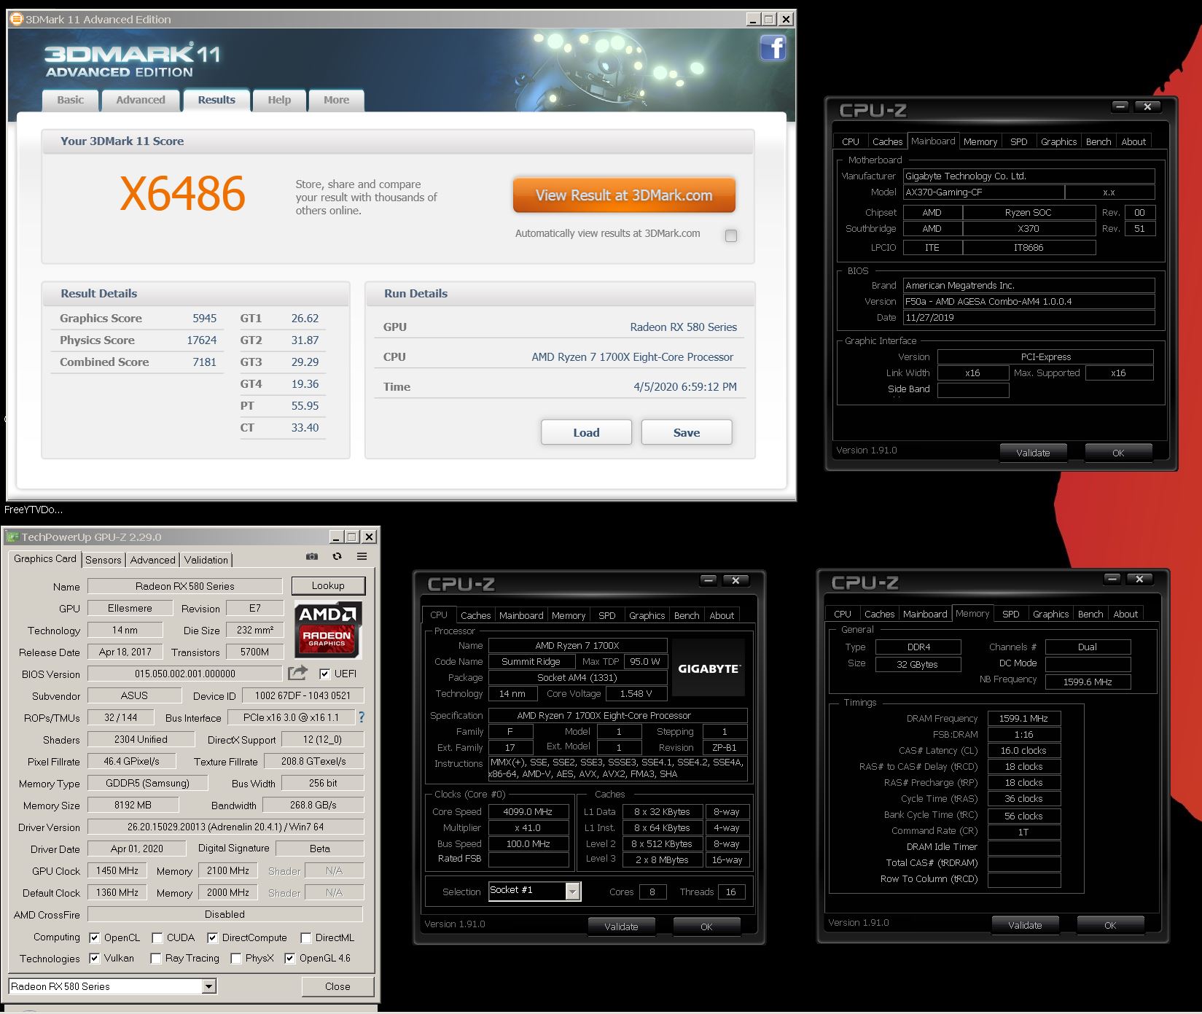Toggle the OpenGL 4.6 checkbox
This screenshot has height=1014, width=1202.
289,958
